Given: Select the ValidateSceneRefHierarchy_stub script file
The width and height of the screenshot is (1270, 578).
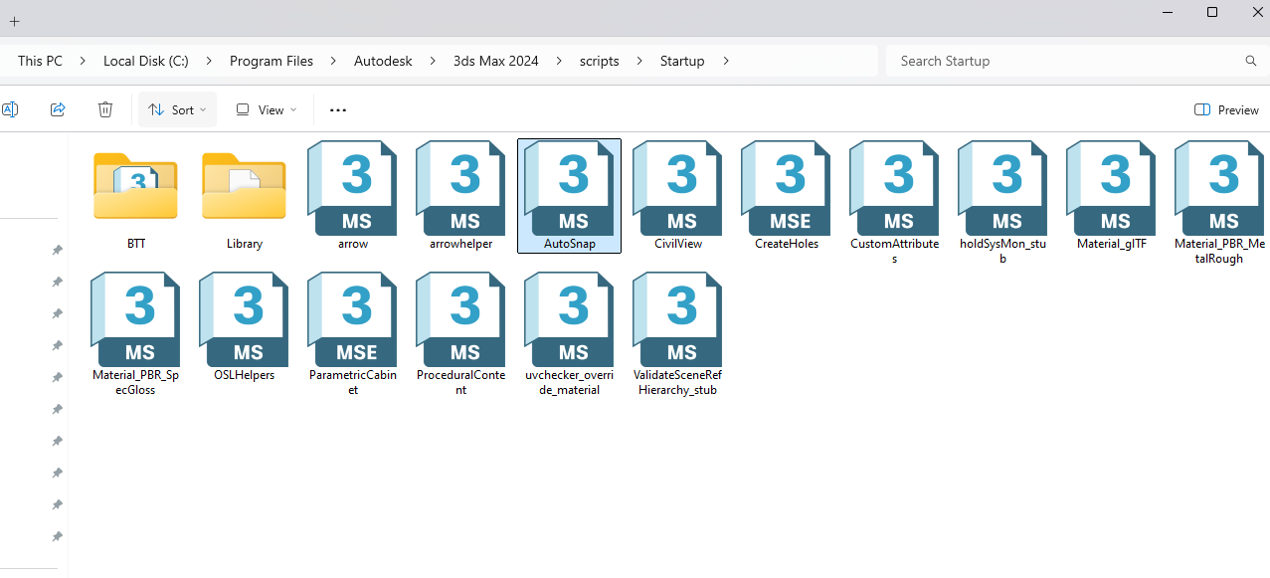Looking at the screenshot, I should pos(678,335).
